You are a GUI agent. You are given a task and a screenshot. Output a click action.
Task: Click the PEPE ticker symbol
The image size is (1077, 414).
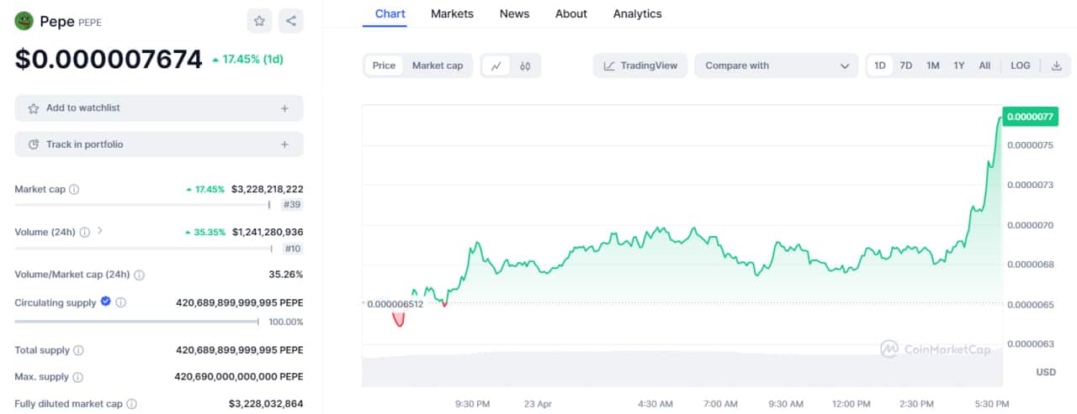tap(90, 23)
